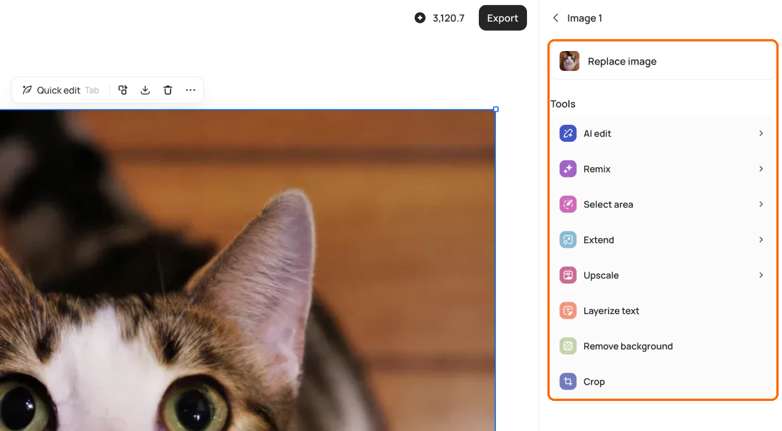Click the AI edit tool icon
This screenshot has height=431, width=782.
pos(568,134)
